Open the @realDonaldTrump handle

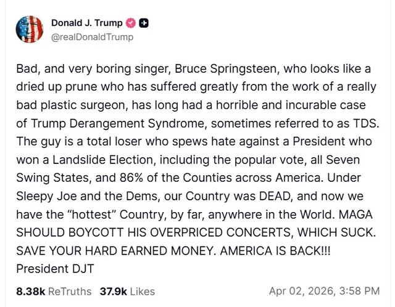tap(92, 37)
